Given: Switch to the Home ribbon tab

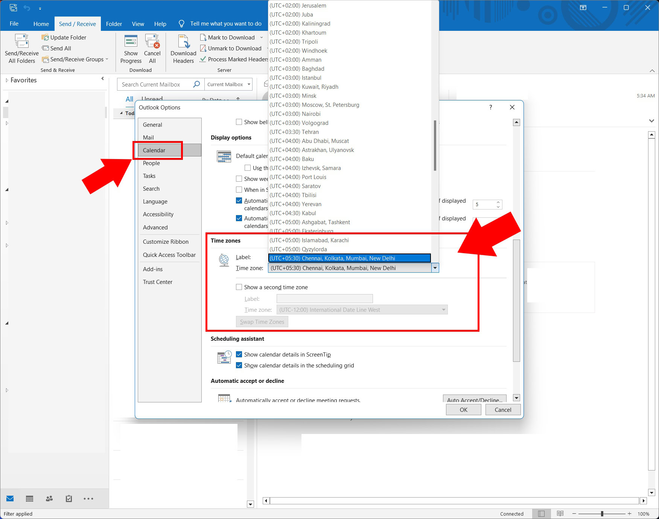Looking at the screenshot, I should [x=41, y=23].
